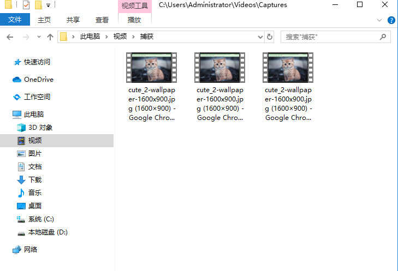Select 视频 in the navigation pane
This screenshot has width=398, height=271.
(x=35, y=141)
